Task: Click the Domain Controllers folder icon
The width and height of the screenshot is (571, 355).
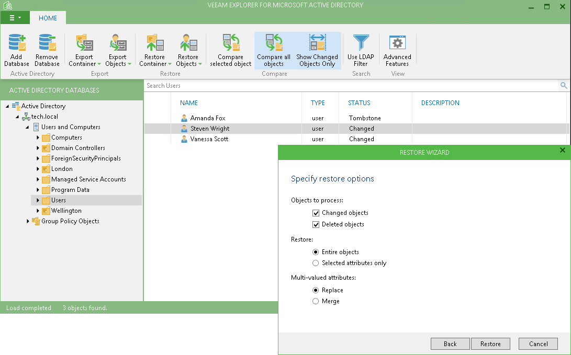Action: click(46, 148)
